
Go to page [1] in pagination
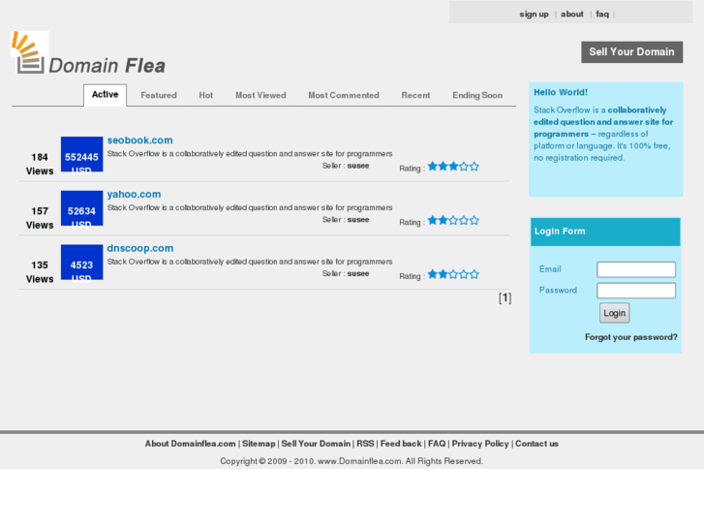505,298
